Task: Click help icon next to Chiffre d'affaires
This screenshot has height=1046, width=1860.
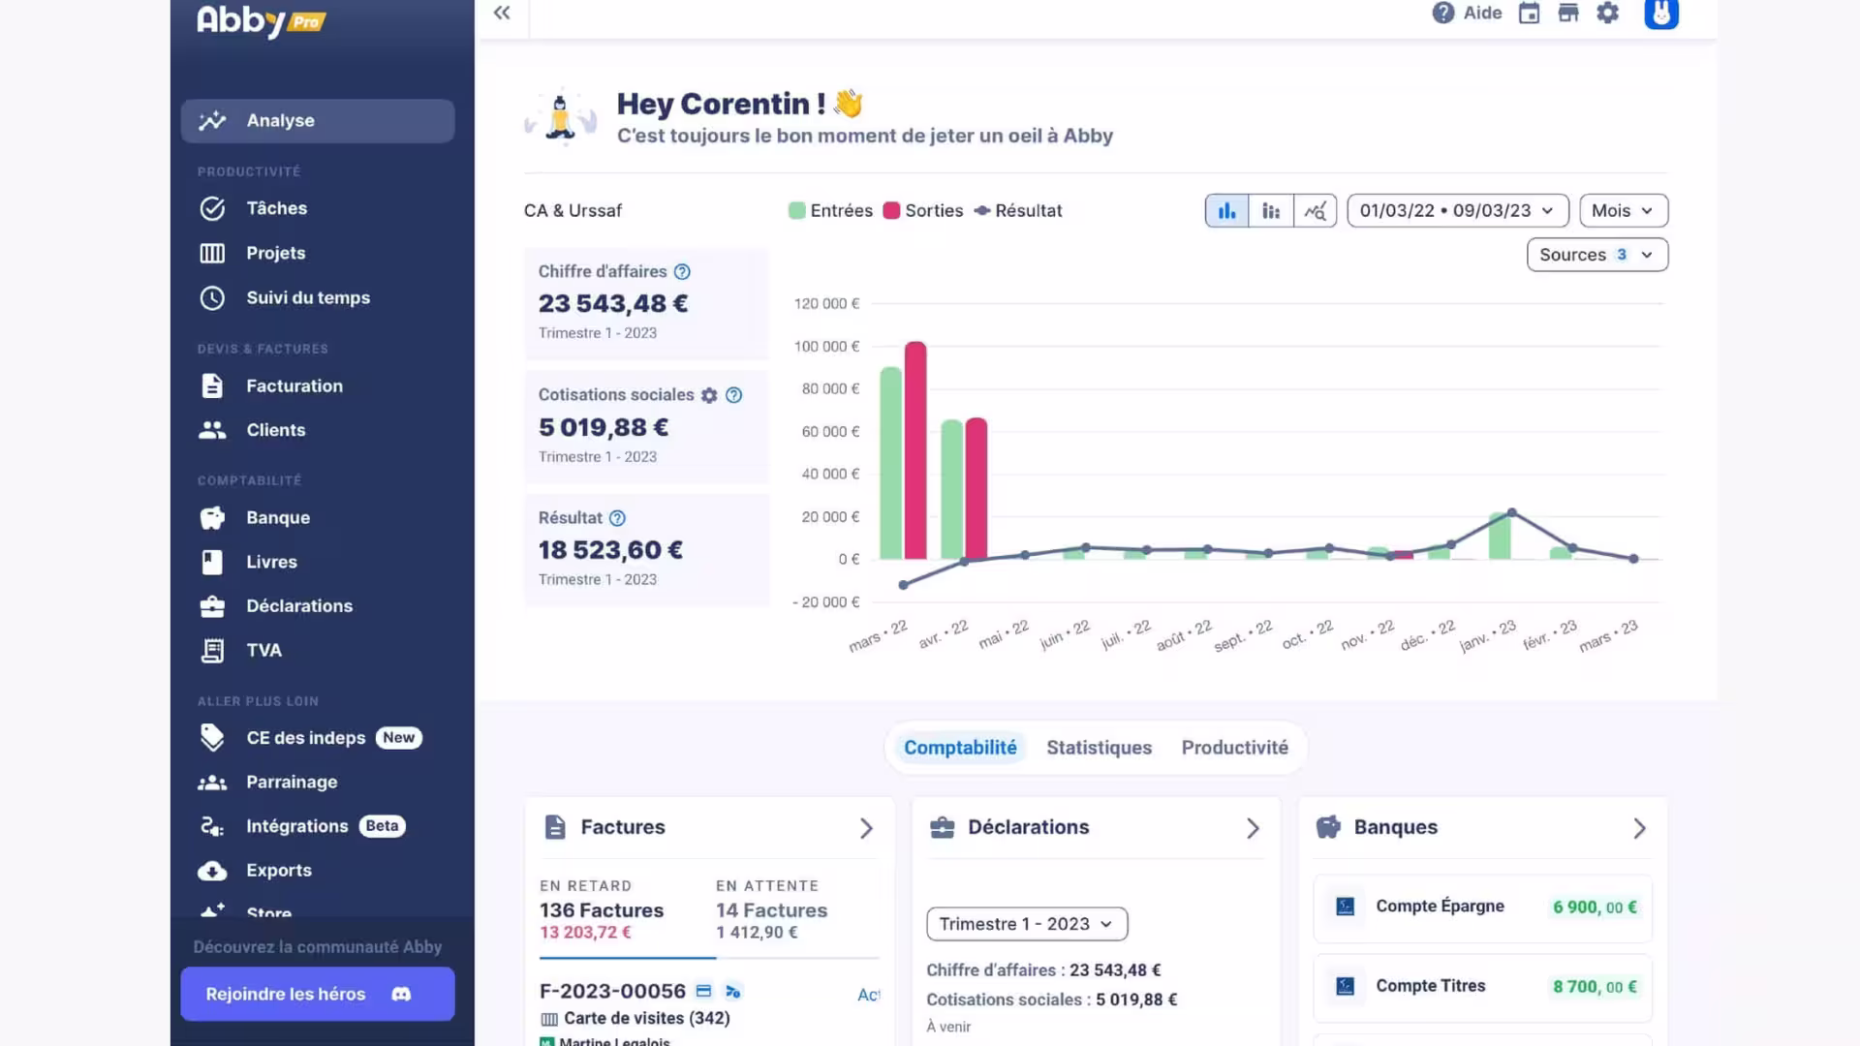Action: tap(682, 271)
